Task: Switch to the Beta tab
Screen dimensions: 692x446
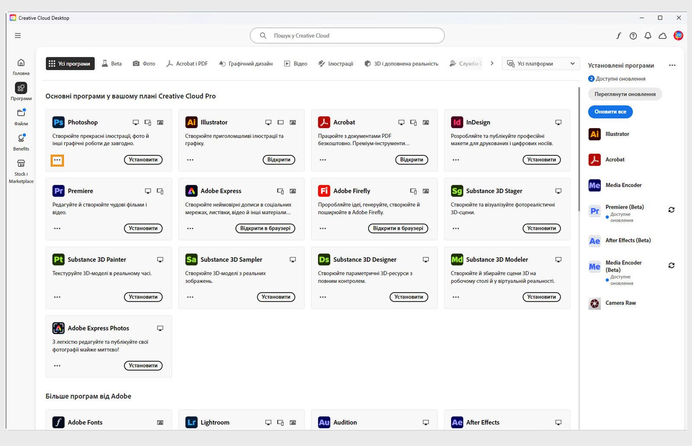Action: click(112, 63)
